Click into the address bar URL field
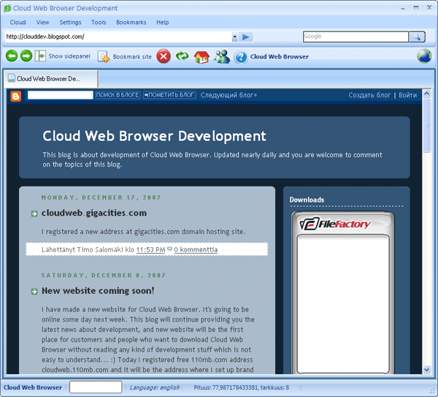The height and width of the screenshot is (397, 438). tap(118, 37)
